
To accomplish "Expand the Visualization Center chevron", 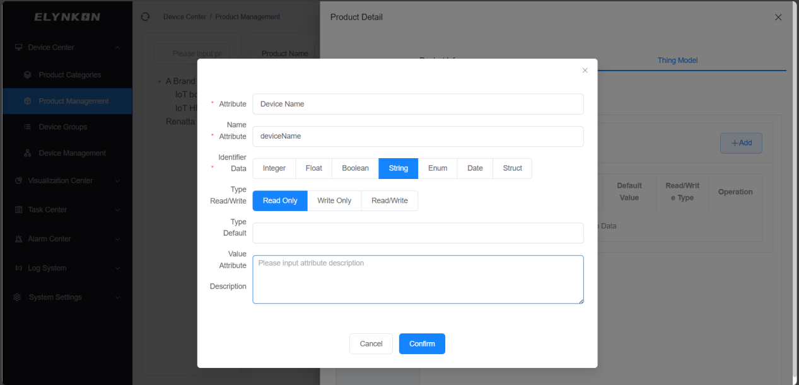I will coord(117,181).
